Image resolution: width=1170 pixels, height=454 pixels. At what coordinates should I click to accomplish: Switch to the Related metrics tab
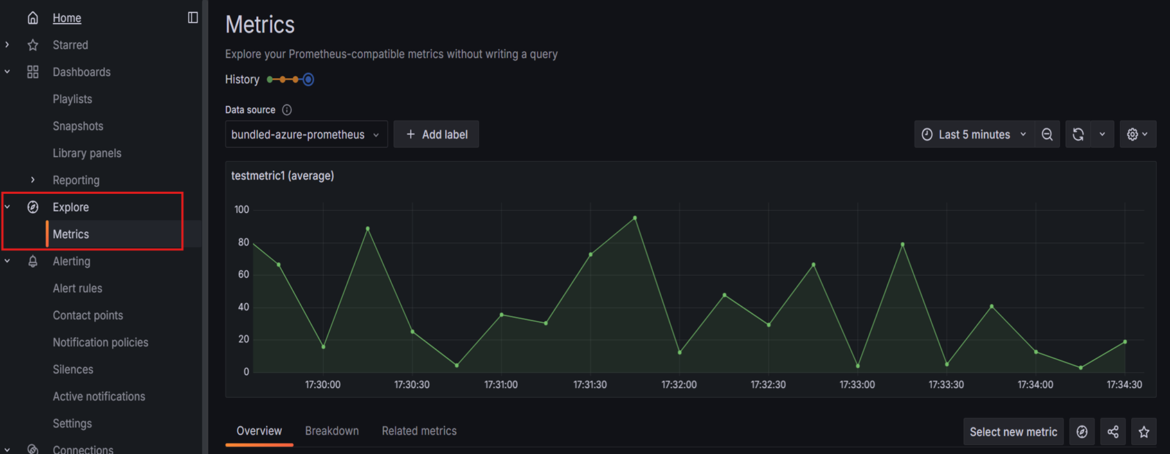pyautogui.click(x=419, y=430)
